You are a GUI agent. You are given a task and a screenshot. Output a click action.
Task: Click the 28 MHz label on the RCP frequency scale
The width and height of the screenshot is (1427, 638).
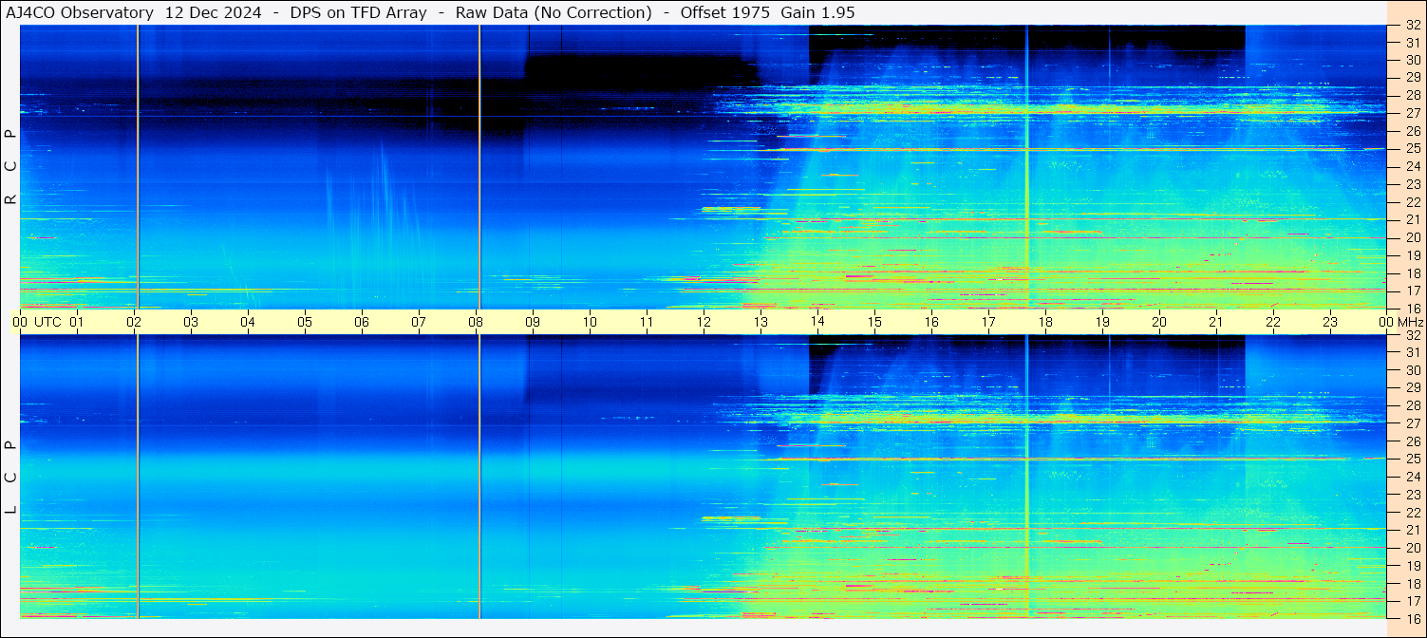[1413, 95]
